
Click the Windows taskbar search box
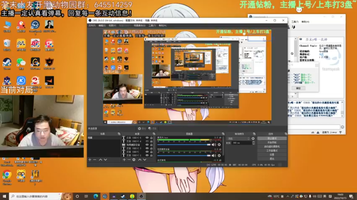tap(36, 196)
